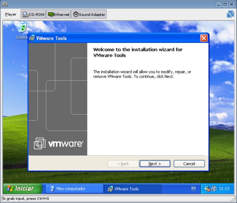Click the vmware logo in wizard
The image size is (237, 203).
coord(58,143)
